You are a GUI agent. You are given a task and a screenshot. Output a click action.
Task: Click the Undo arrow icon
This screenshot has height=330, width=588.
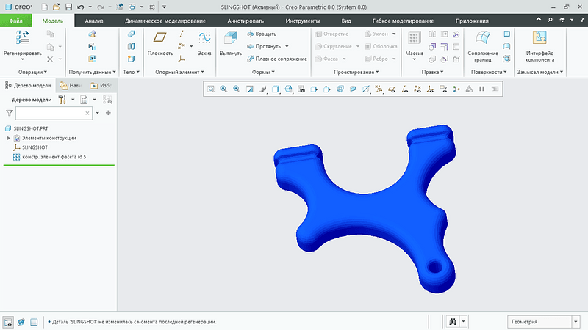[80, 7]
